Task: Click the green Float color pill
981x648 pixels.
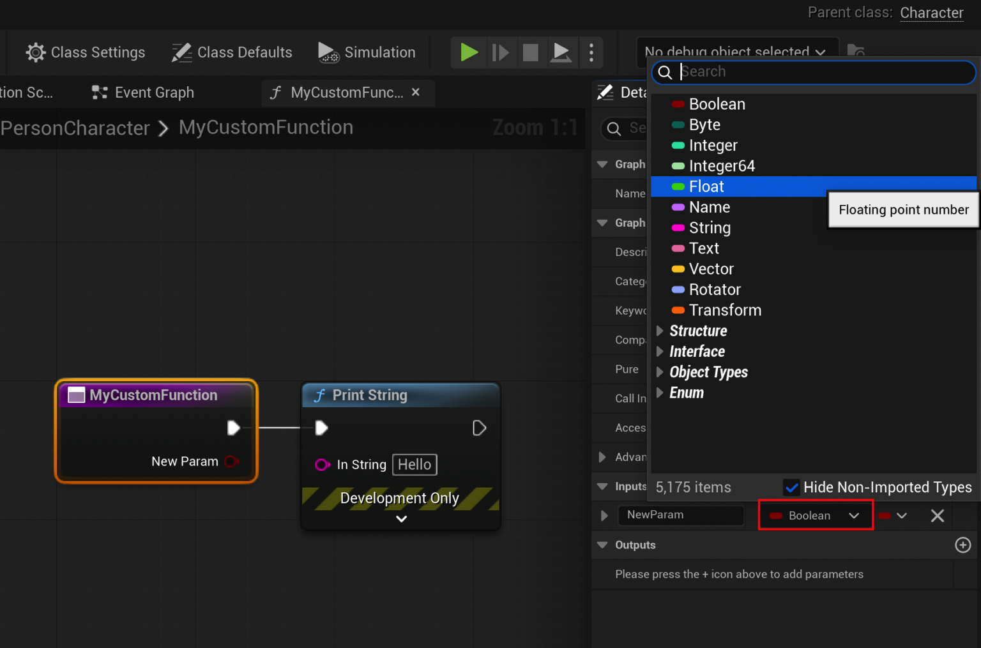Action: click(x=678, y=186)
